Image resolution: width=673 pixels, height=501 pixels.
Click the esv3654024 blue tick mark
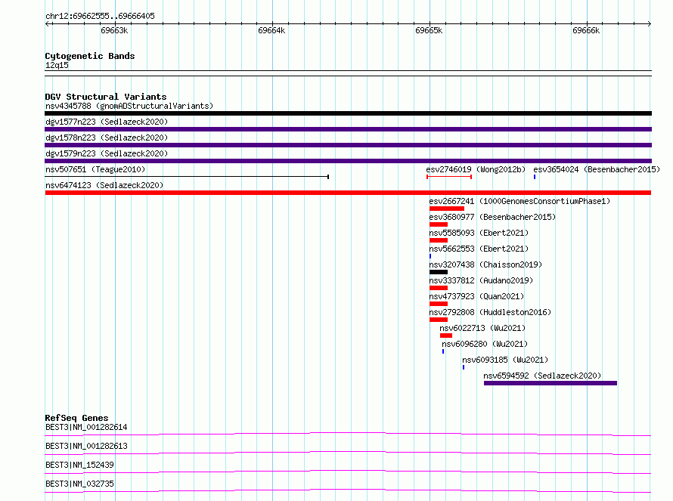point(535,177)
